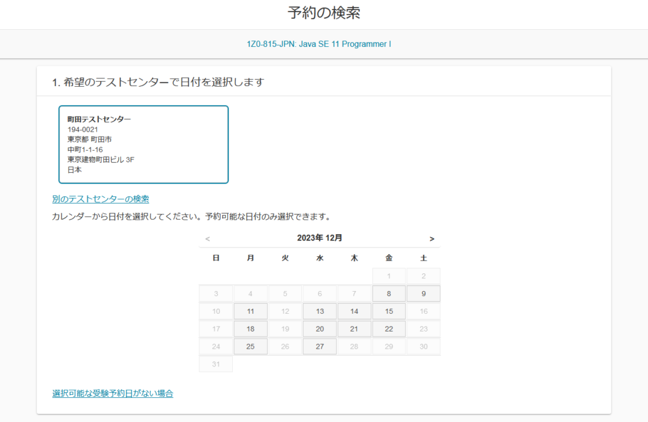This screenshot has width=648, height=422.
Task: Select December 9 on the calendar
Action: click(423, 294)
